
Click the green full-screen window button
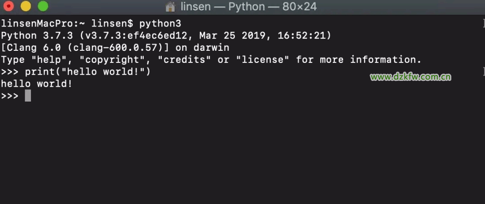43,6
